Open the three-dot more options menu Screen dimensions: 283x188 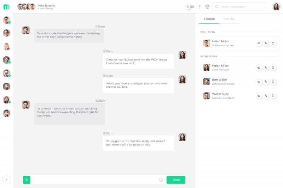(x=200, y=7)
